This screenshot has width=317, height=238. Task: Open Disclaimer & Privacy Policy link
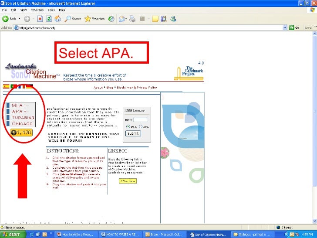click(x=137, y=88)
